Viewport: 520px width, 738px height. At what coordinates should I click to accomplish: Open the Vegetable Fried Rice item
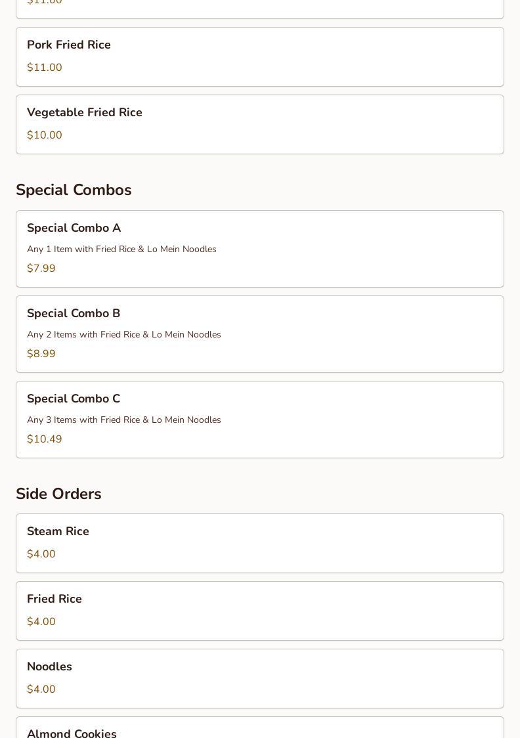click(x=85, y=112)
